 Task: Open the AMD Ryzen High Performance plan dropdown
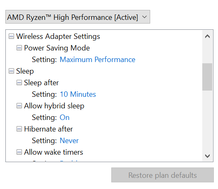78,17
